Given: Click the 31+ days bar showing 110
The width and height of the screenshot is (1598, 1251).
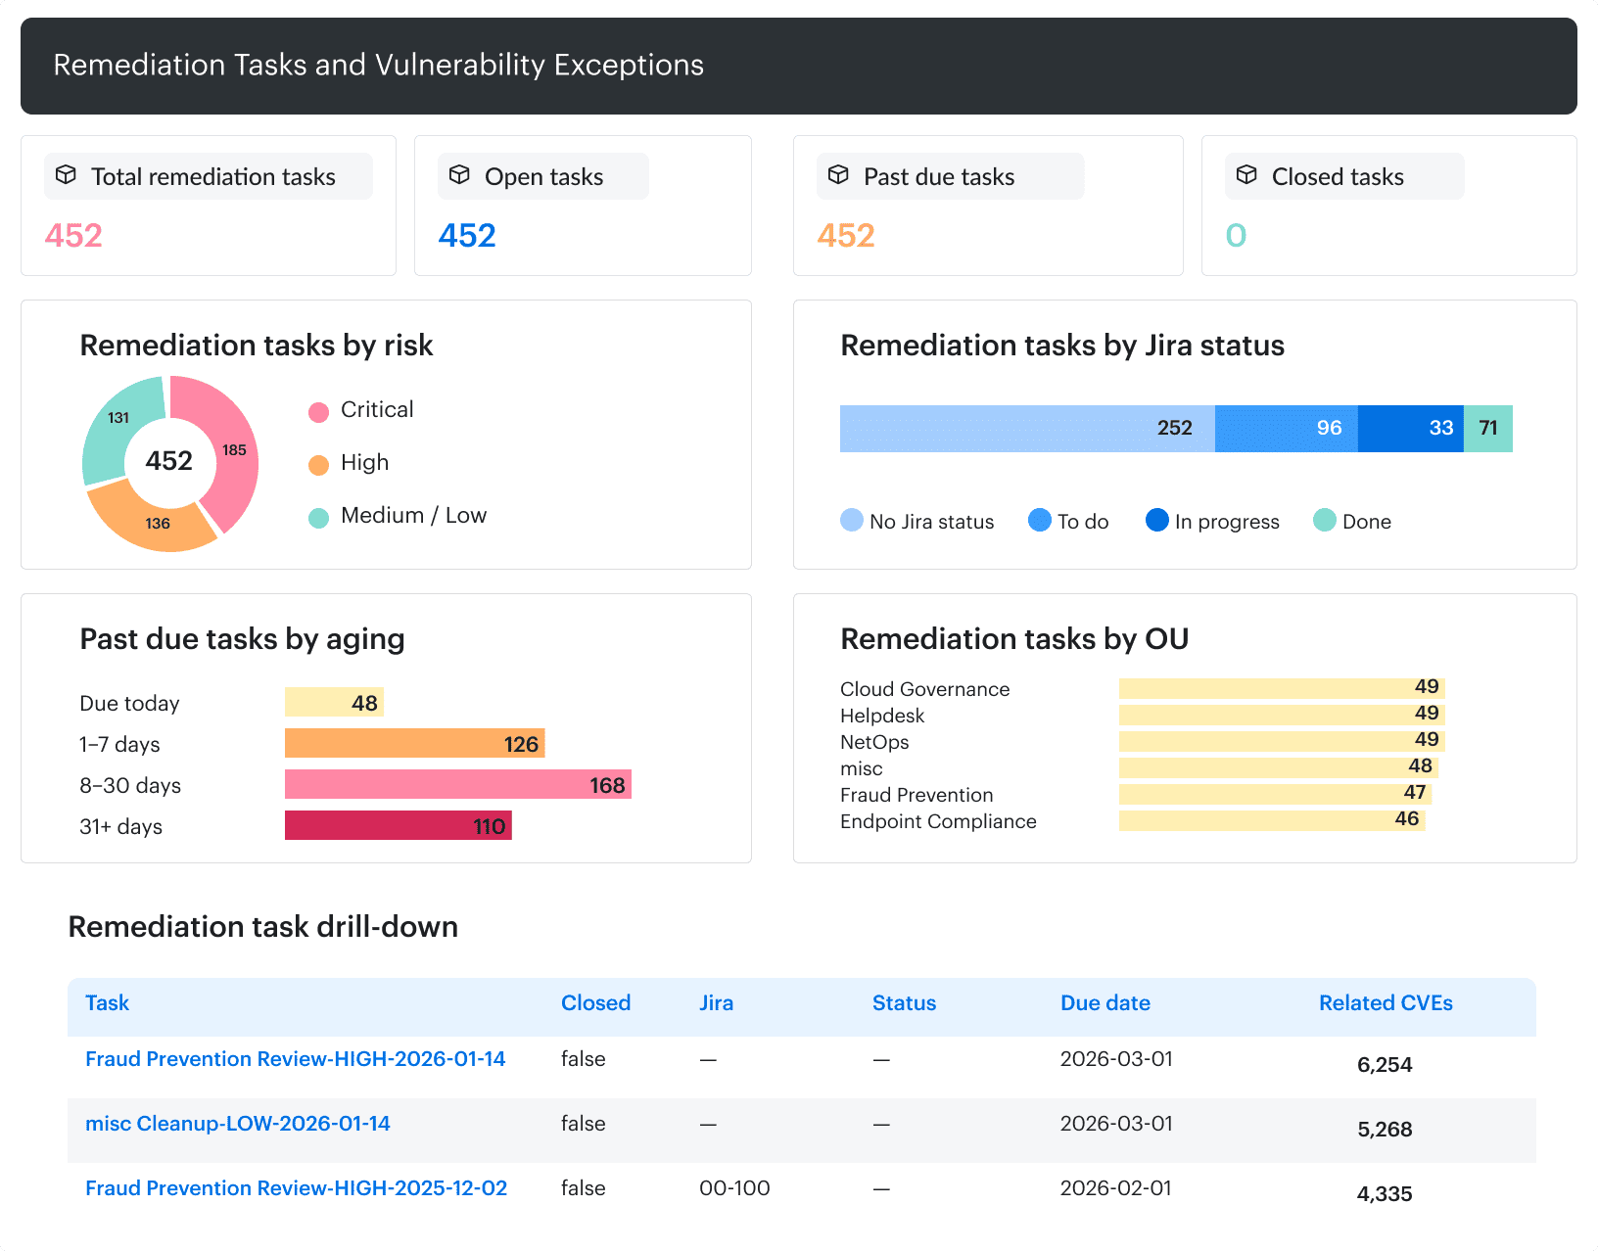Looking at the screenshot, I should tap(399, 825).
